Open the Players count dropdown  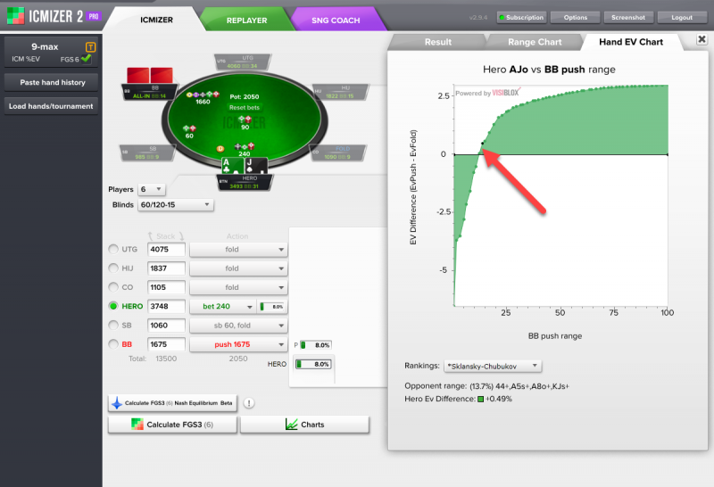pos(153,189)
